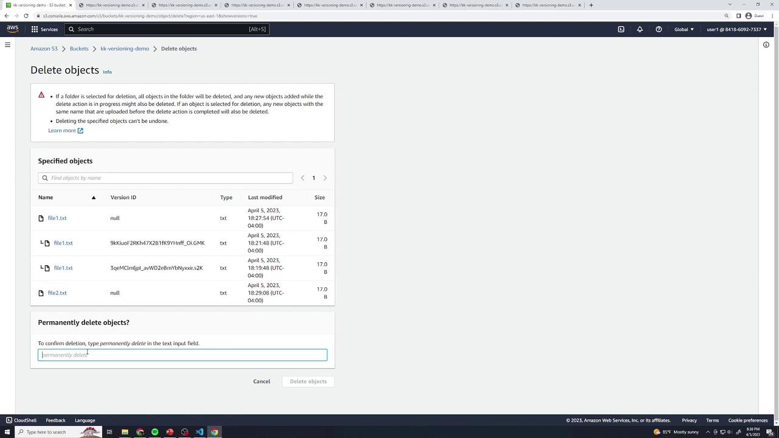The image size is (779, 438).
Task: Click the Windows taskbar search box
Action: click(58, 432)
